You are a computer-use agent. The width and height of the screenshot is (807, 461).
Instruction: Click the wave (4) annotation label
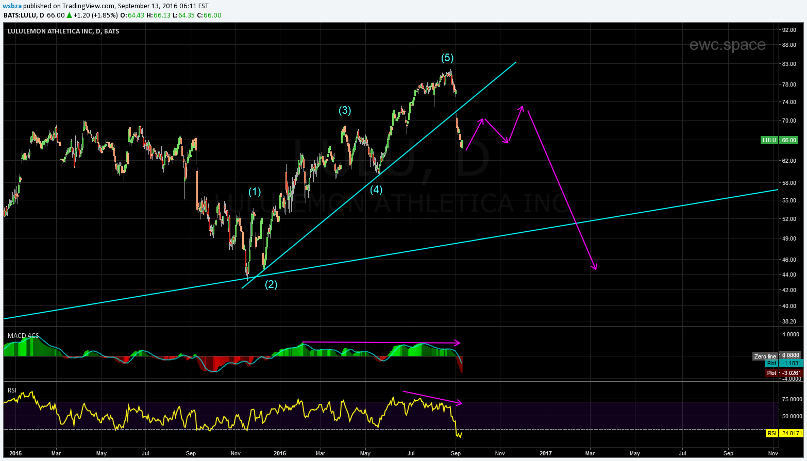pos(376,190)
